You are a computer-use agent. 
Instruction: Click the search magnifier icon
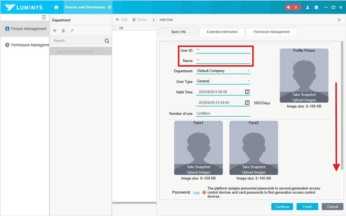coord(107,41)
